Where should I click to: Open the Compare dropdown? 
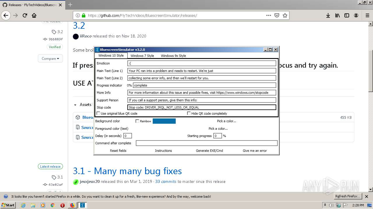pyautogui.click(x=50, y=58)
